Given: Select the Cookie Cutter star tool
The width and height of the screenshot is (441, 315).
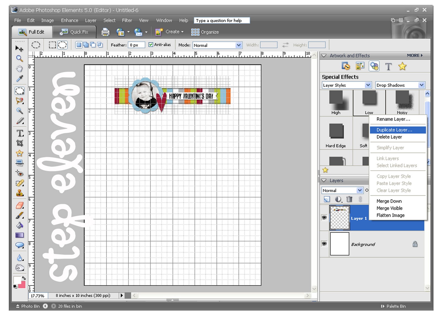Looking at the screenshot, I should 20,153.
